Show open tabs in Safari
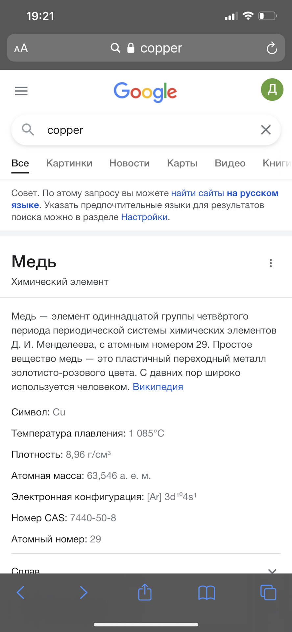The width and height of the screenshot is (292, 632). click(x=268, y=592)
